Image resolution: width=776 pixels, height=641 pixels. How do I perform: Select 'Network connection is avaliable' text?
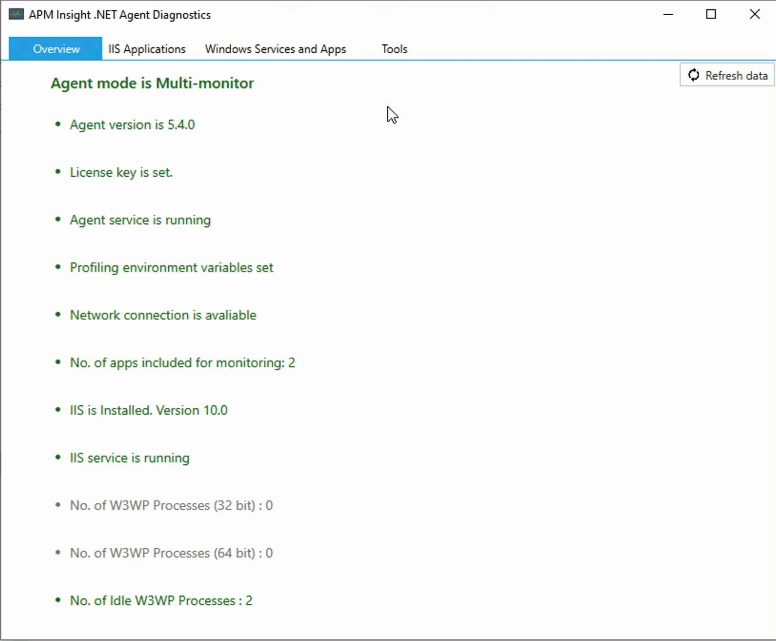(163, 315)
